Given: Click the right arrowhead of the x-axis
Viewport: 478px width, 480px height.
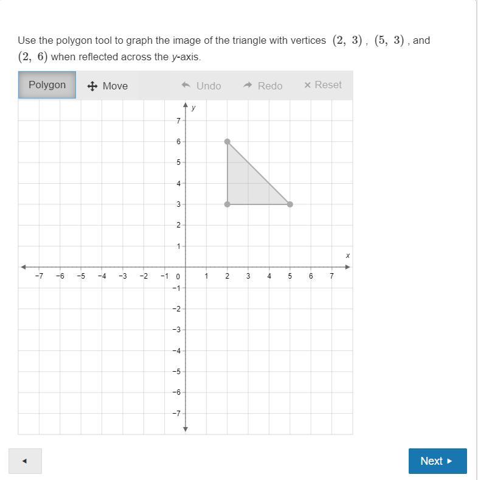Looking at the screenshot, I should pyautogui.click(x=347, y=267).
